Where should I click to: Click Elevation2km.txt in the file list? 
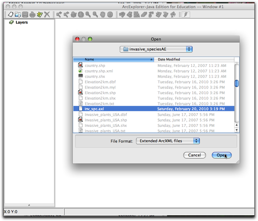coord(99,103)
